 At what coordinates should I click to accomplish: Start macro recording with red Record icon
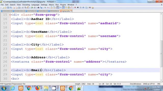[x=75, y=8]
